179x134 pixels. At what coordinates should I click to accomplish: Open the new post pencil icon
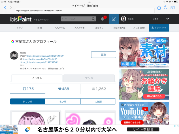pyautogui.click(x=114, y=19)
